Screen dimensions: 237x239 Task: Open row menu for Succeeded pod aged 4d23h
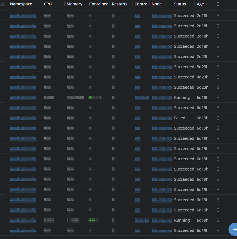tap(218, 77)
